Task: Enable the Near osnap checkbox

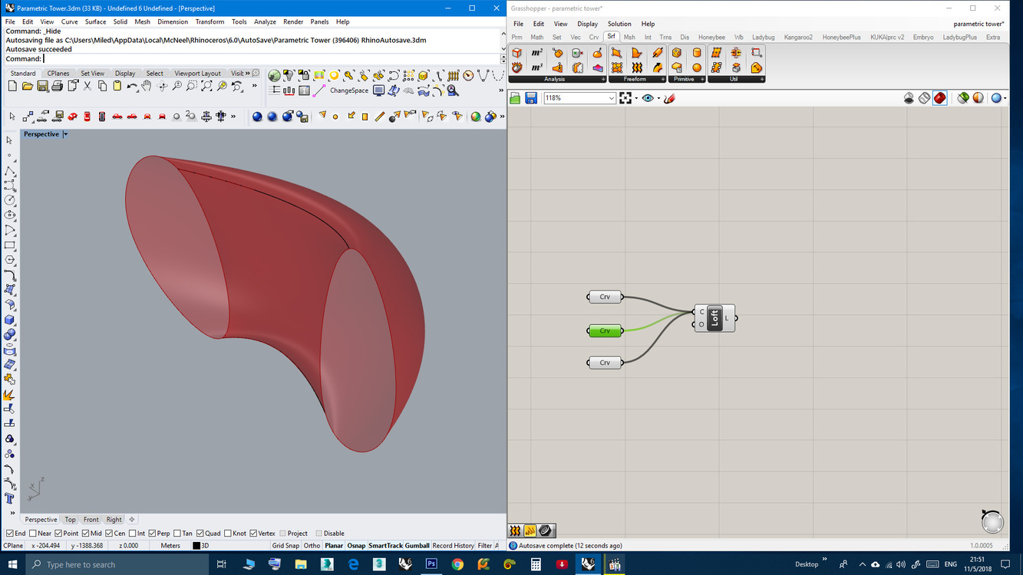Action: tap(33, 534)
